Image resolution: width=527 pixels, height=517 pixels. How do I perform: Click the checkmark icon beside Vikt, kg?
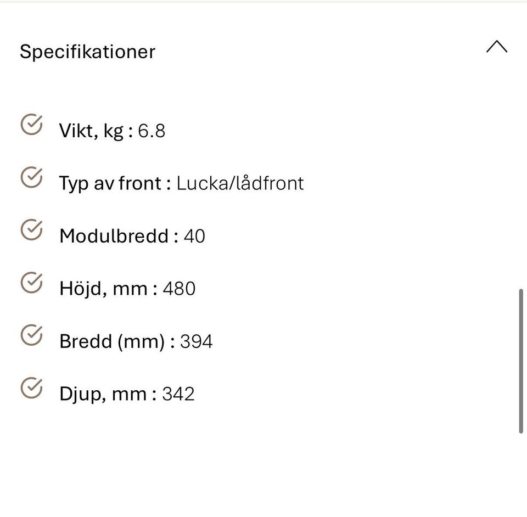(32, 125)
